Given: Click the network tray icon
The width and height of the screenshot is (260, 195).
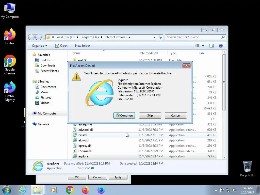Looking at the screenshot, I should click(228, 190).
